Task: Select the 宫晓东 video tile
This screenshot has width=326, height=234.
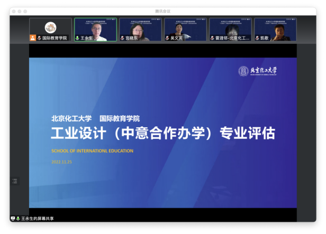Action: pos(140,30)
